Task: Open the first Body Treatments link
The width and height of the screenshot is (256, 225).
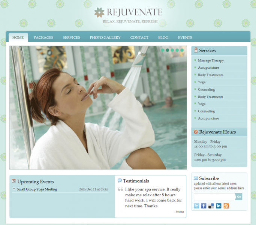Action: [210, 75]
